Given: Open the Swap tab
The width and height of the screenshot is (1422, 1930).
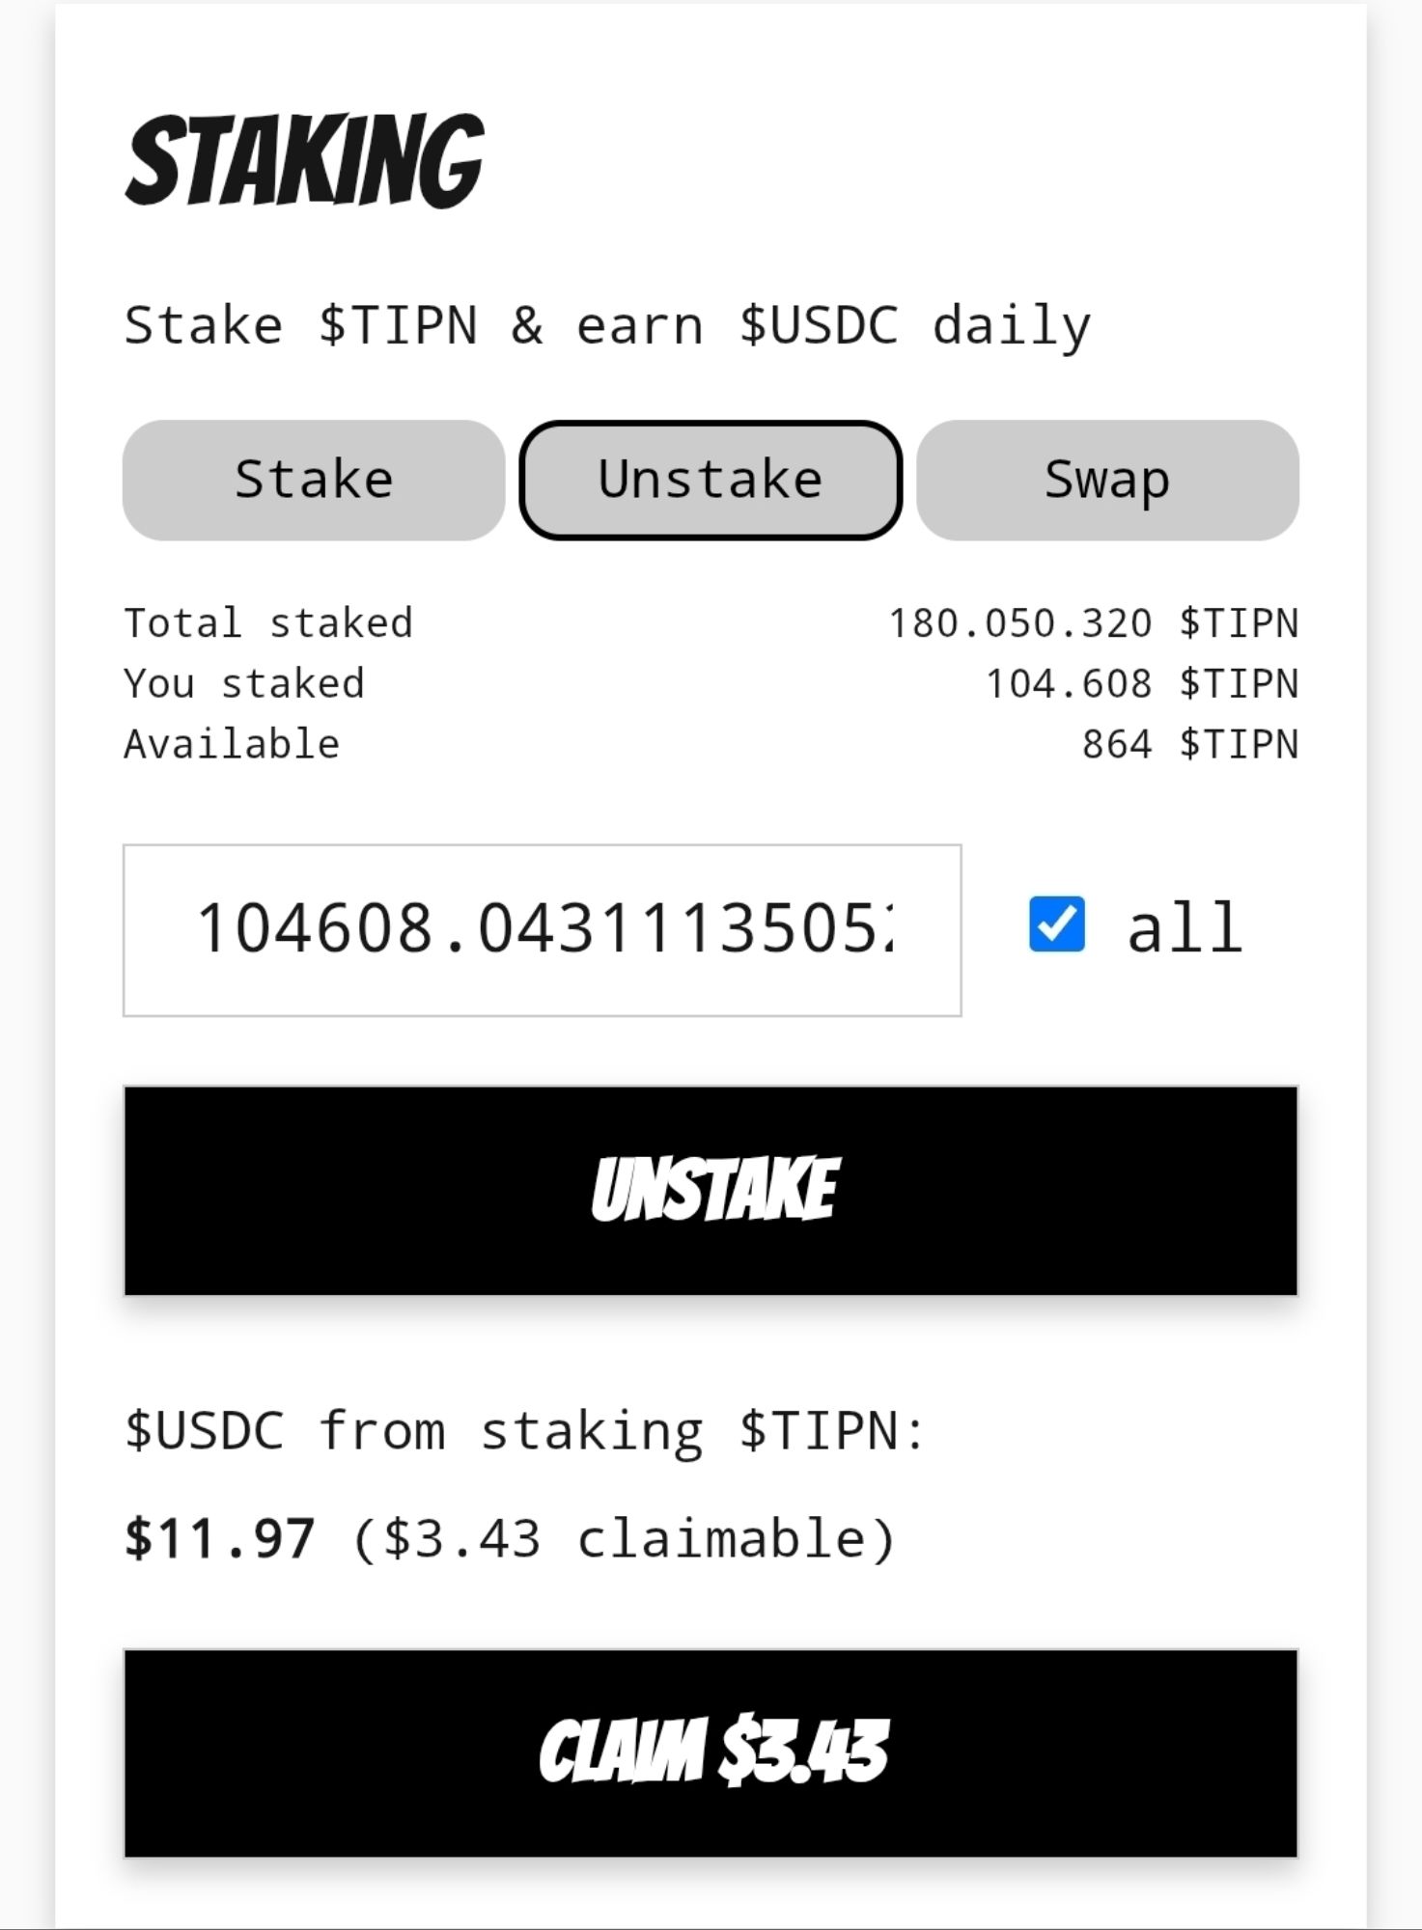Looking at the screenshot, I should click(1106, 481).
